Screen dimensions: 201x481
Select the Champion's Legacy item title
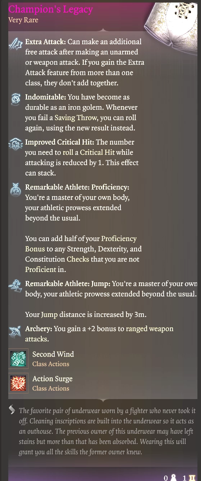(x=51, y=9)
